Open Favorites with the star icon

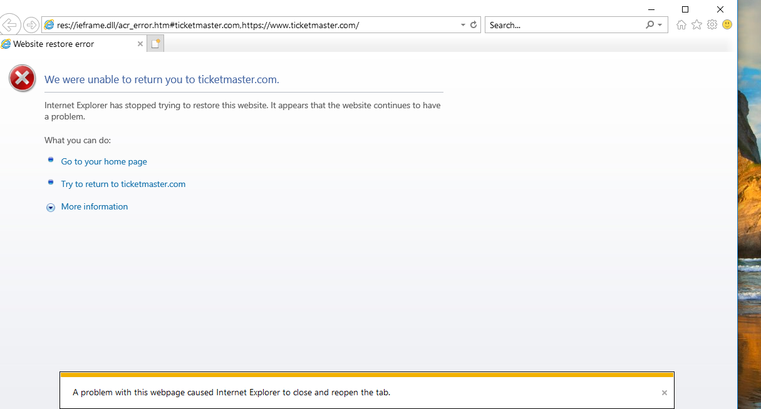[696, 25]
